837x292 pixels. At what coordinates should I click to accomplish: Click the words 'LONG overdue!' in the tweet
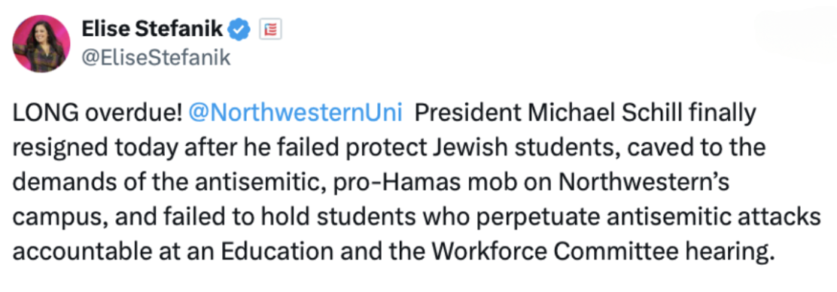coord(98,113)
